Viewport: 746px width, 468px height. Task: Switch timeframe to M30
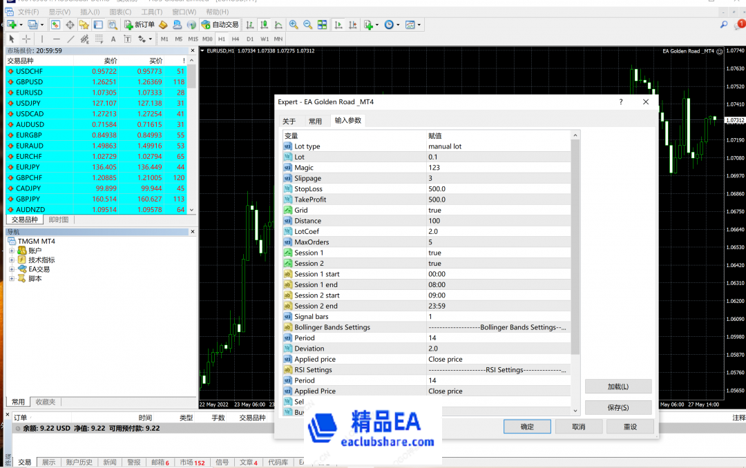coord(207,39)
